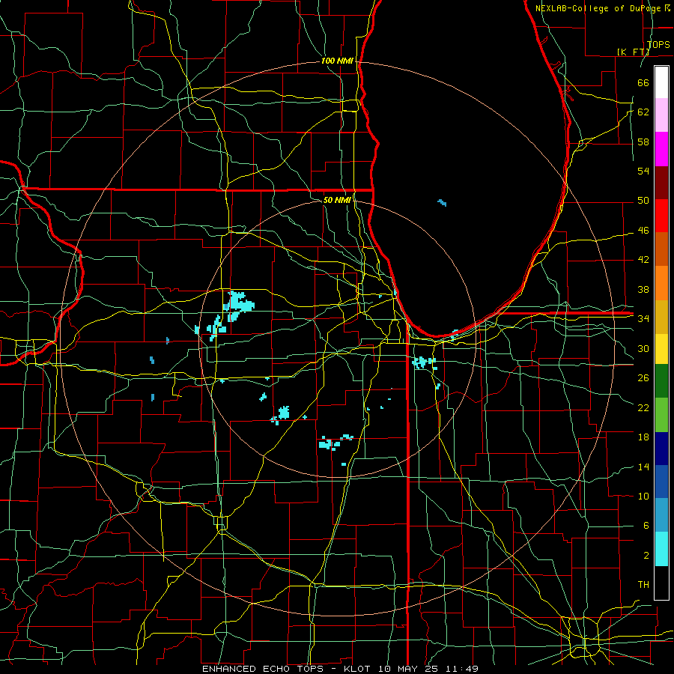Click the white swatch in the tops legend
Image resolution: width=674 pixels, height=674 pixels.
661,82
